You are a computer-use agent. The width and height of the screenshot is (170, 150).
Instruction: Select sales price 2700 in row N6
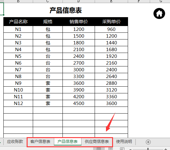(79, 63)
